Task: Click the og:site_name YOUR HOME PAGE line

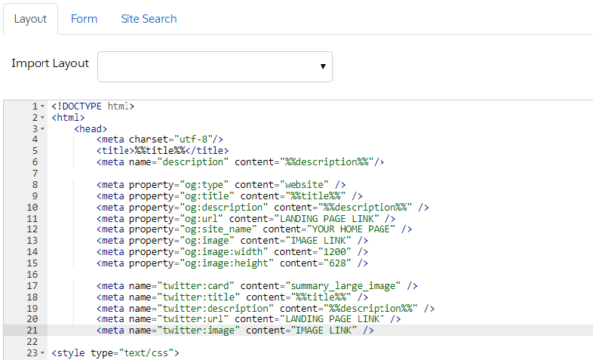Action: [254, 229]
